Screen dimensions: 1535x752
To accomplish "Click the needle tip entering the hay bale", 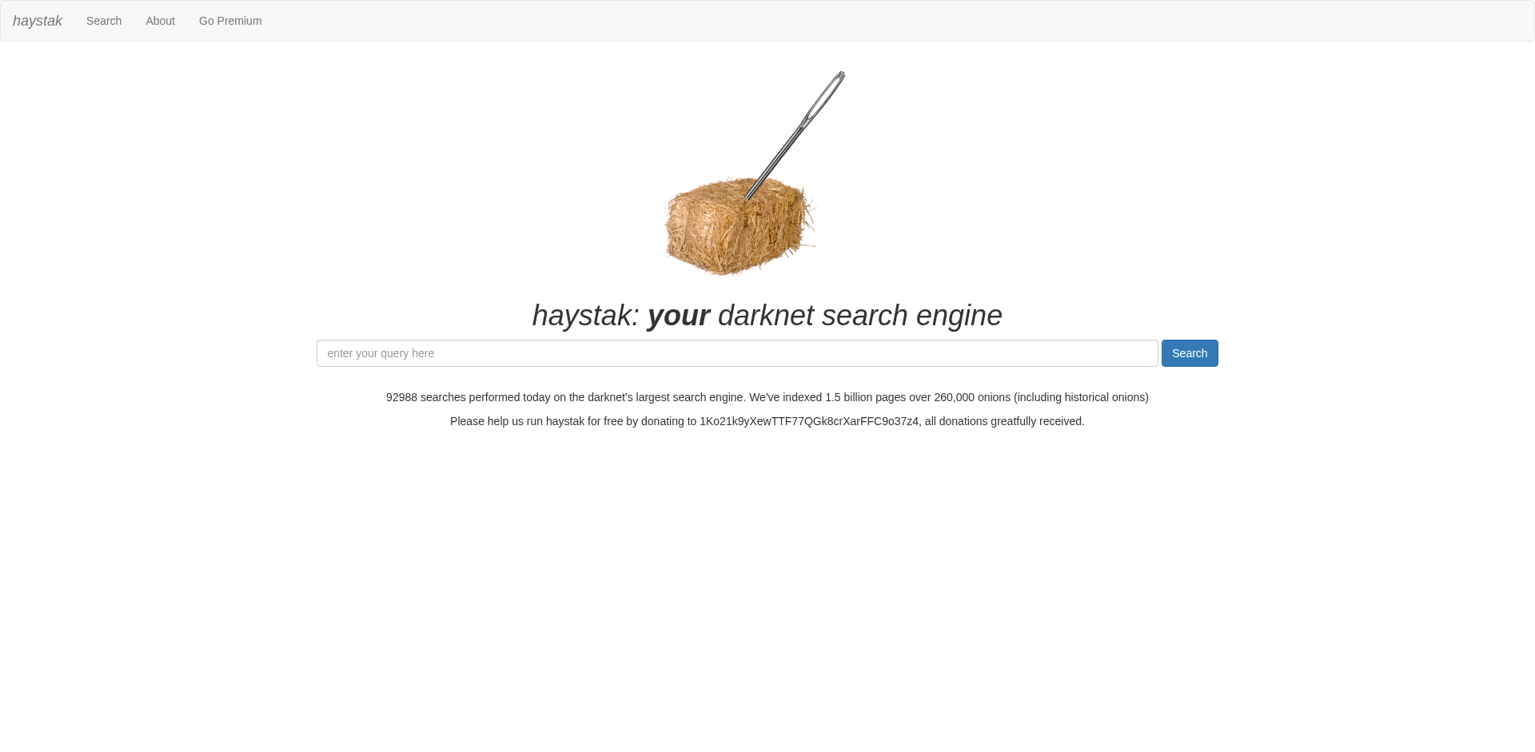I will click(x=750, y=194).
